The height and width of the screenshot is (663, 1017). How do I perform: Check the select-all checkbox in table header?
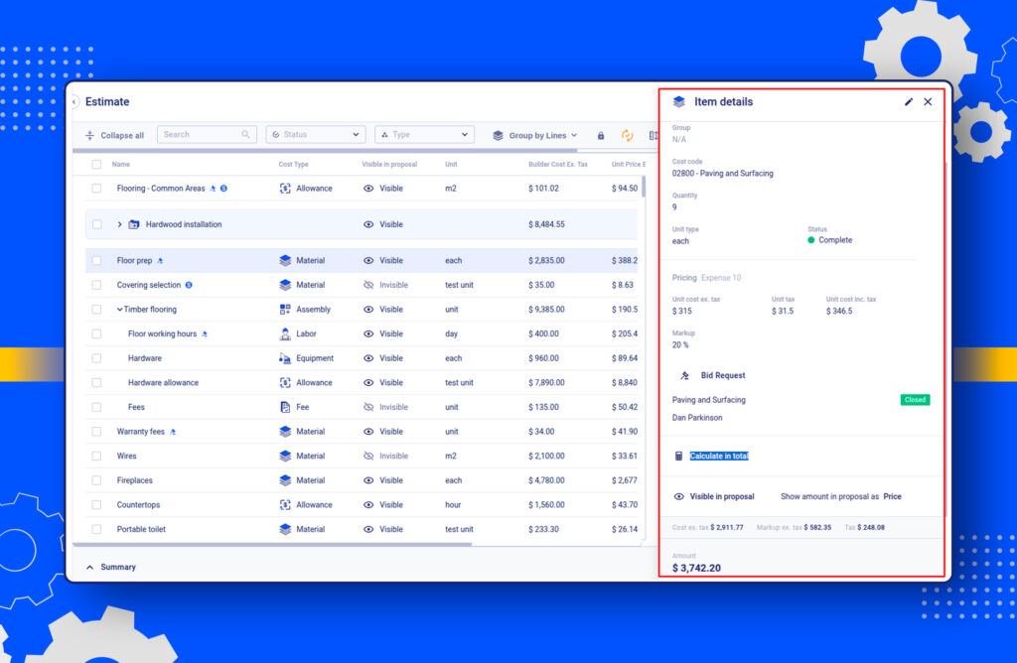(96, 165)
